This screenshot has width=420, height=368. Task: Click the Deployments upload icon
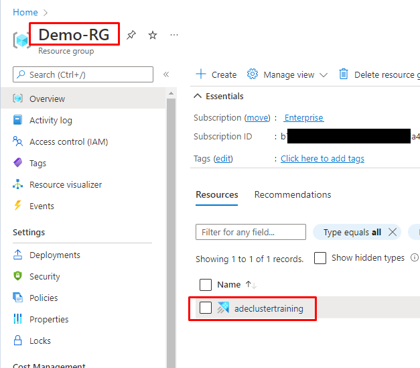(17, 255)
